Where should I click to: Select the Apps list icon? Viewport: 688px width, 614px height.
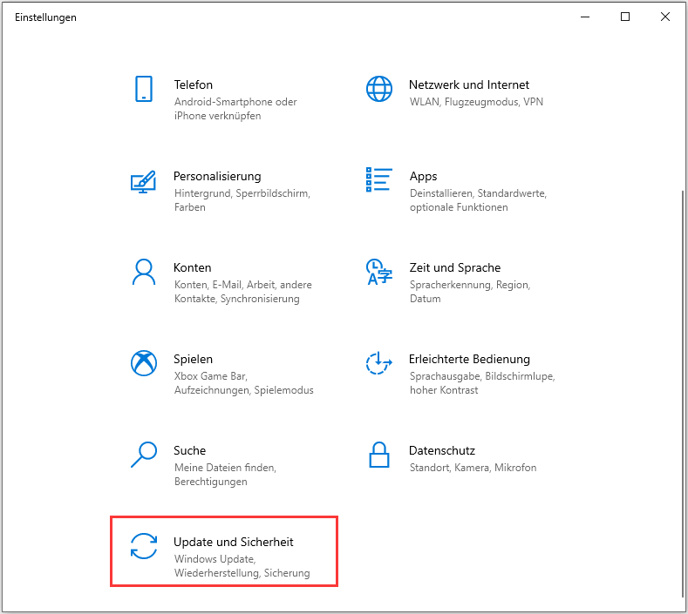tap(378, 179)
